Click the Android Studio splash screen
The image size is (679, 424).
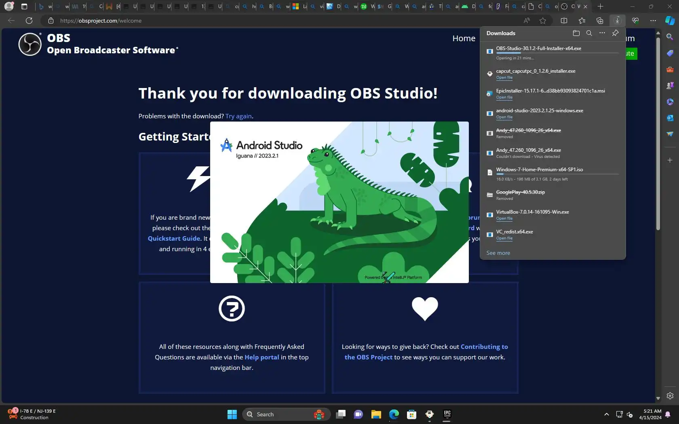(x=339, y=202)
